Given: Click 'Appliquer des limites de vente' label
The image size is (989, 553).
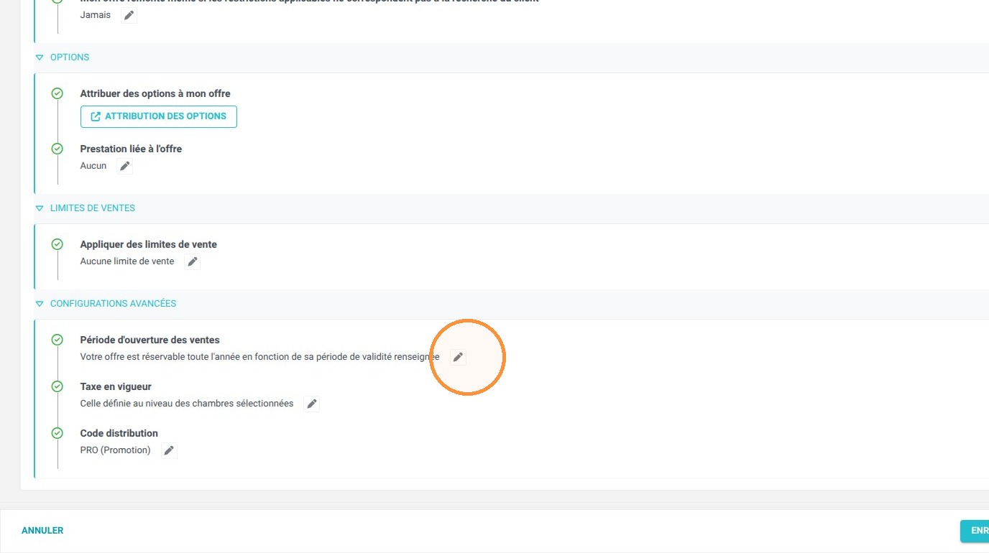Looking at the screenshot, I should point(148,244).
